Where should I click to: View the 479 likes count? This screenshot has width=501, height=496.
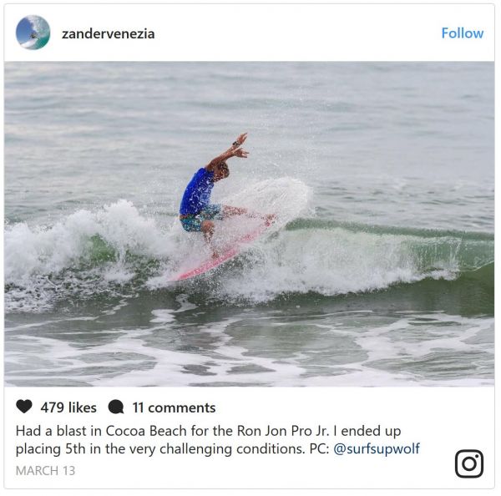(x=68, y=407)
